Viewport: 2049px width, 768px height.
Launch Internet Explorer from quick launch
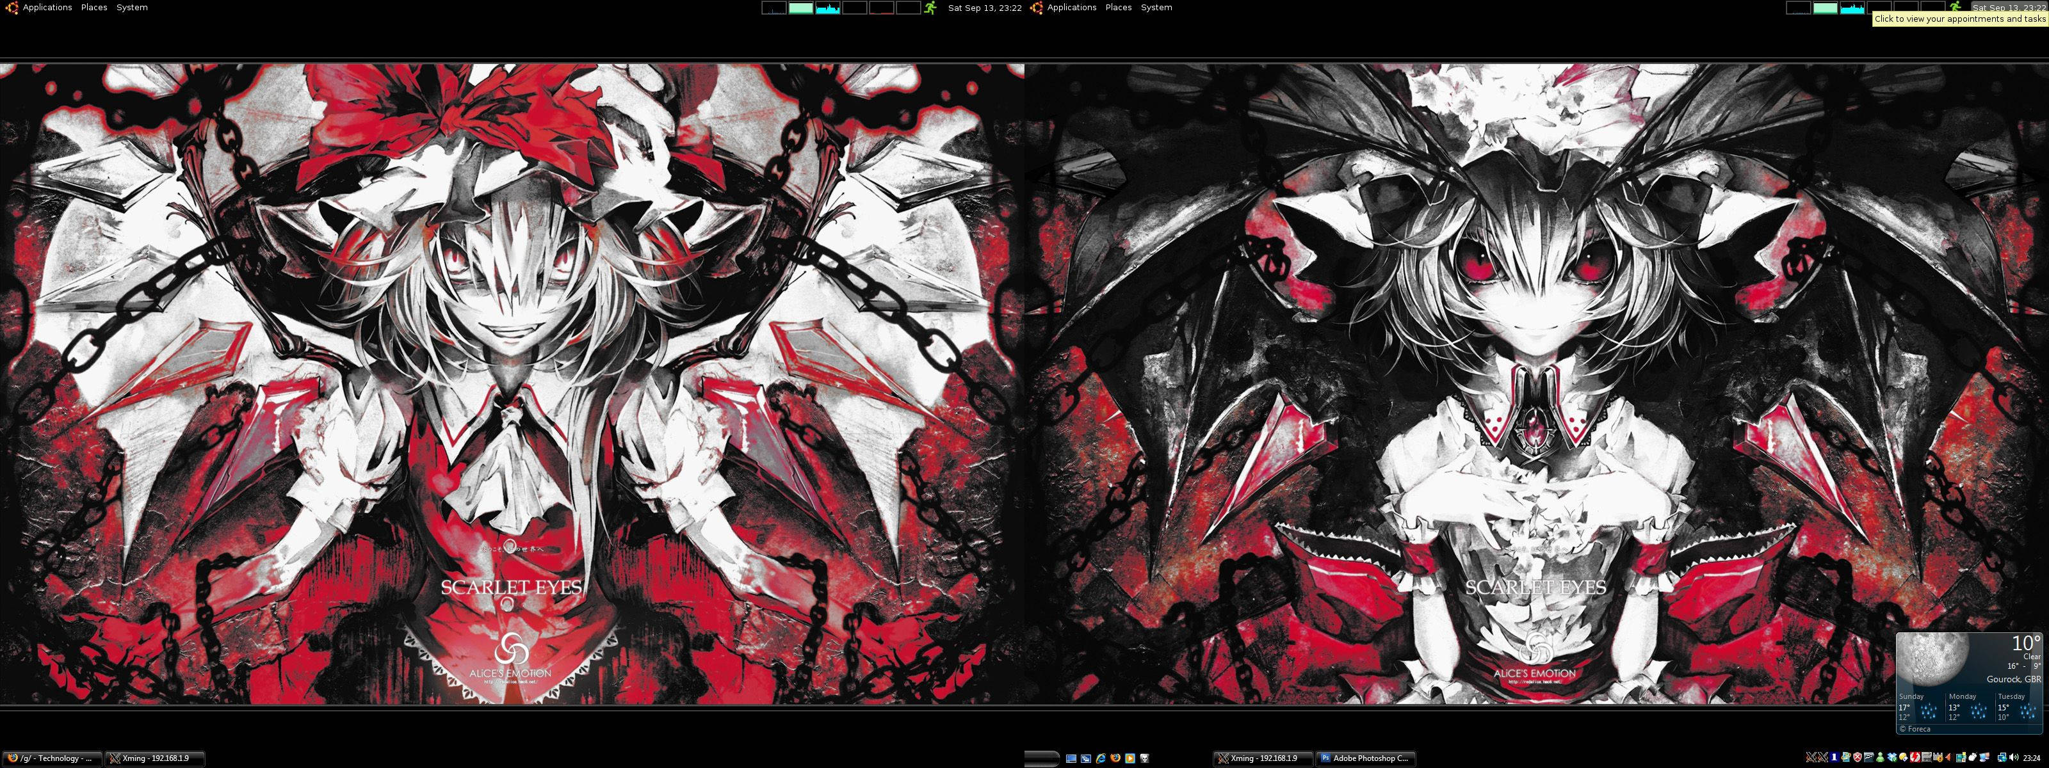(1101, 758)
